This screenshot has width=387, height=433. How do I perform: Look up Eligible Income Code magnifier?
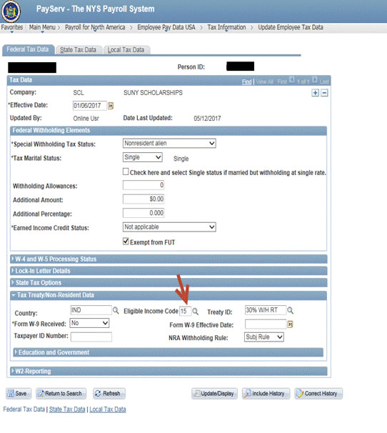(195, 312)
